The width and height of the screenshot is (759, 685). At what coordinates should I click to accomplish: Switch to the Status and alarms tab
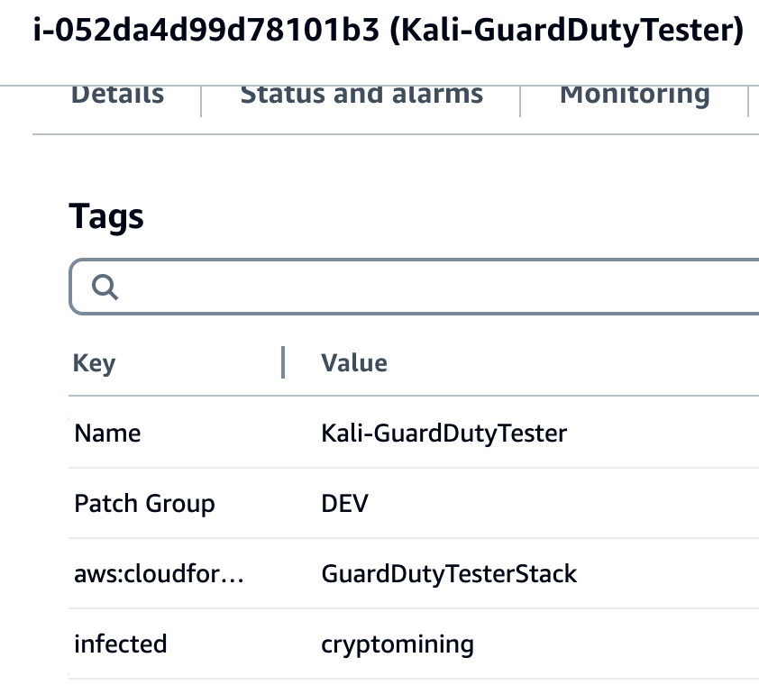click(361, 94)
